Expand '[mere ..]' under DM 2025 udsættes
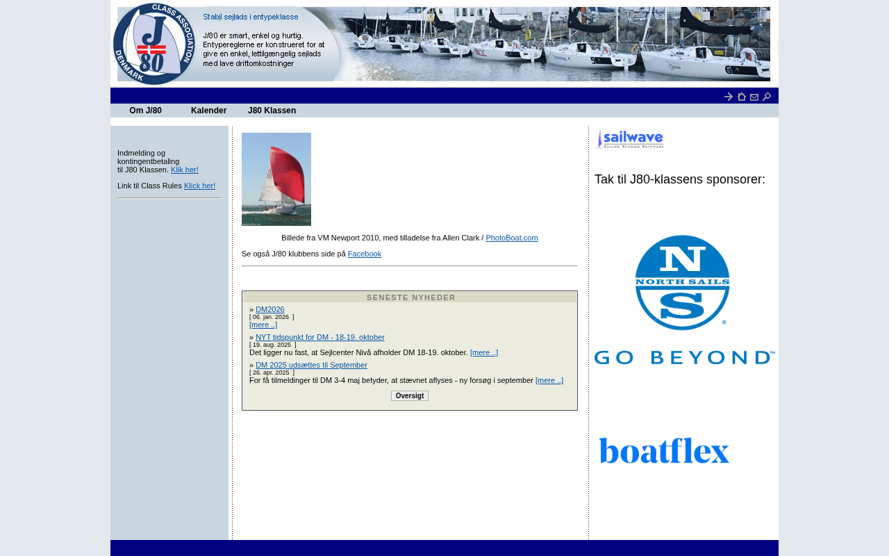889x556 pixels. 549,380
